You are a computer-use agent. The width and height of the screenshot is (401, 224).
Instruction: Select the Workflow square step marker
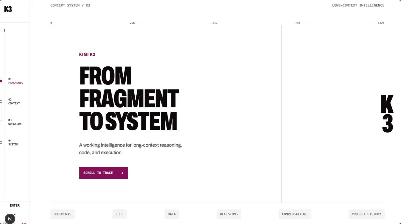pyautogui.click(x=1, y=122)
